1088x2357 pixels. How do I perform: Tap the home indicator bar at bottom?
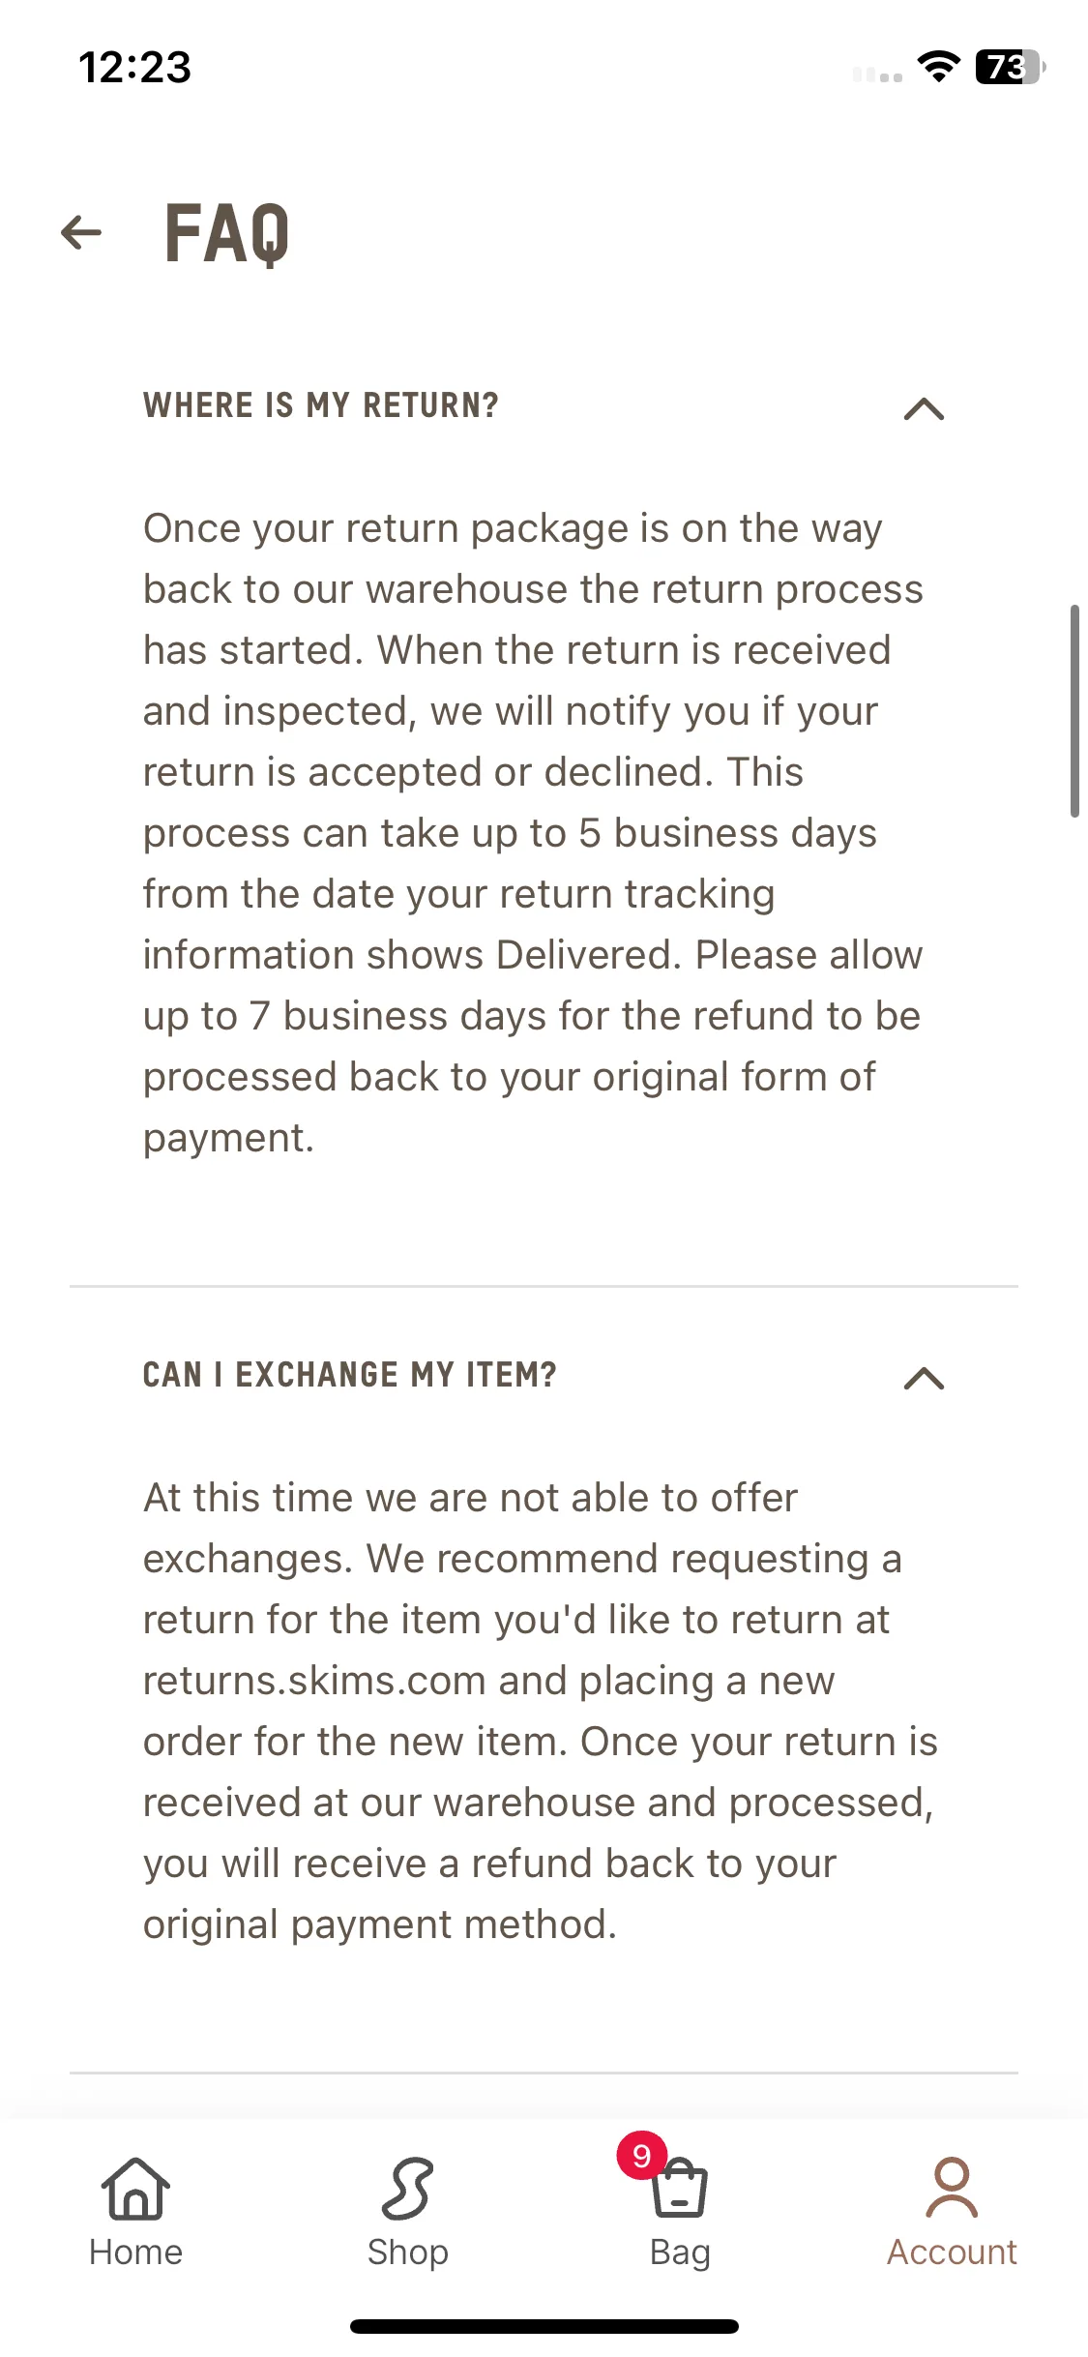point(544,2326)
